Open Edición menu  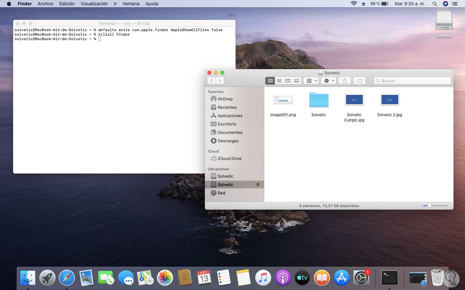67,3
